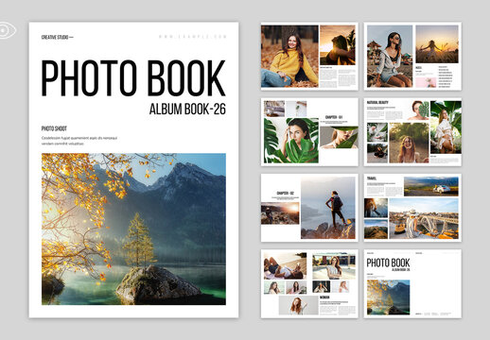This screenshot has width=490, height=340.
Task: Open the beach photo of woman in sunglasses
Action: [x=390, y=57]
